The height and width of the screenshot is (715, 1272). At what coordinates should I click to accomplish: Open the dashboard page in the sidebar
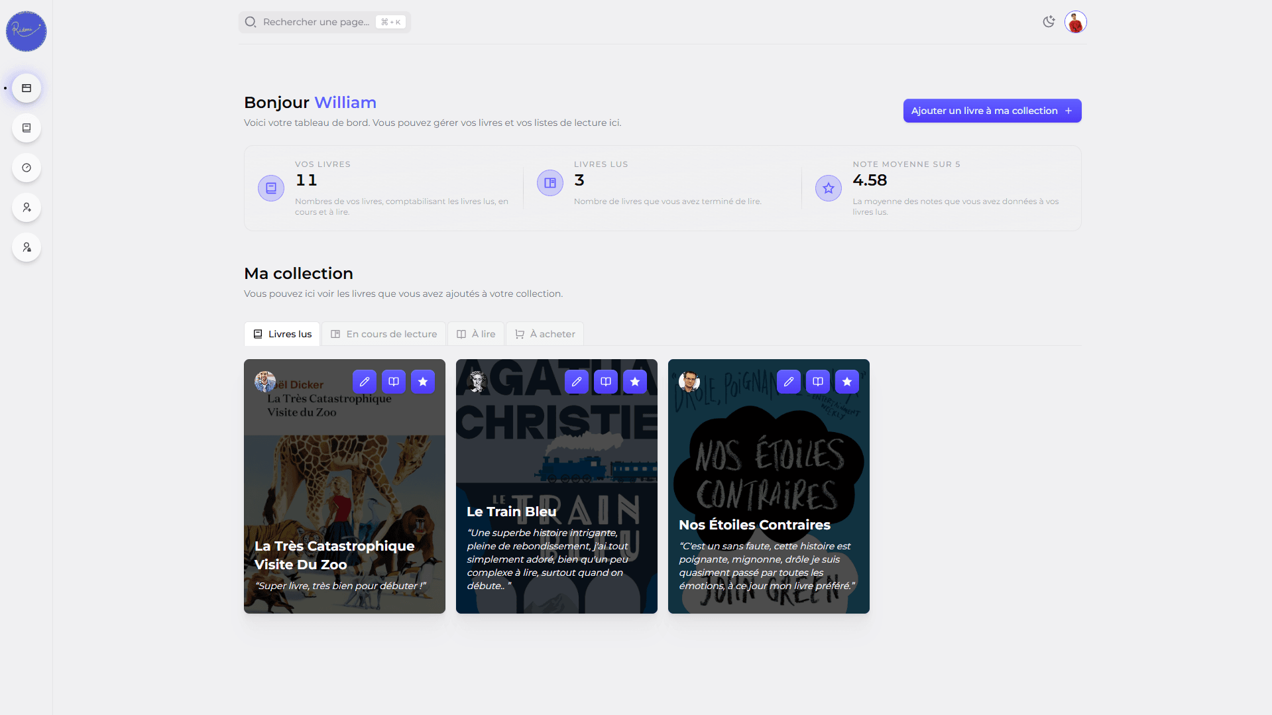[27, 88]
